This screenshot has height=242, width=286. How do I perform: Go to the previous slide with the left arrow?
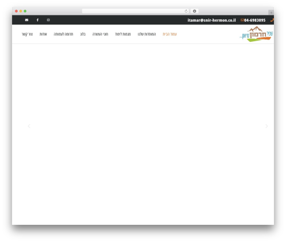29,126
